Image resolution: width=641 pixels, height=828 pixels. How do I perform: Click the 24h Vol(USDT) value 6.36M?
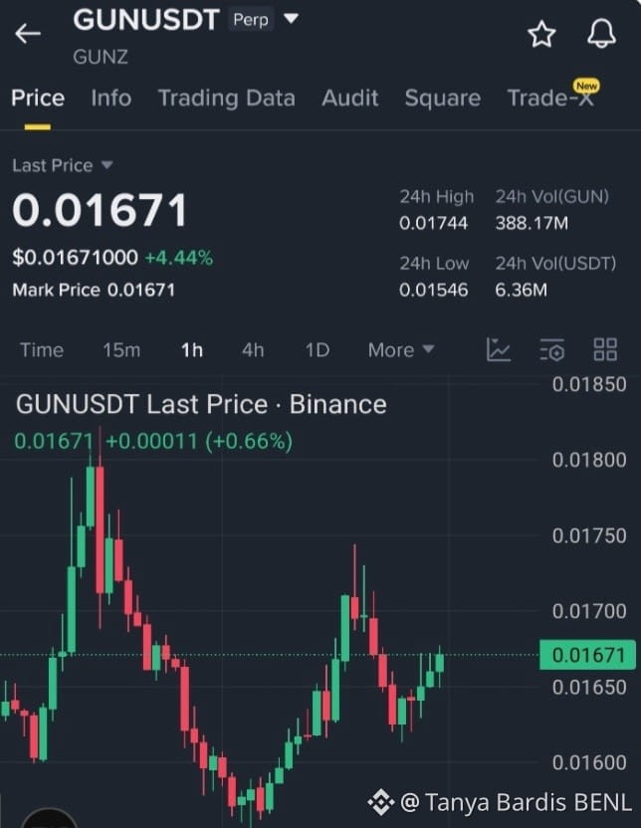click(x=522, y=290)
